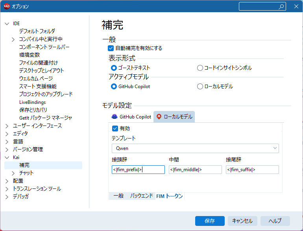
Task: Open the 一般 bottom tab
Action: tap(119, 196)
